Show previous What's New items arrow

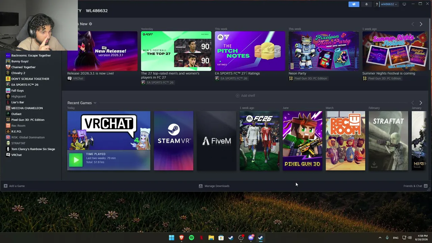412,24
